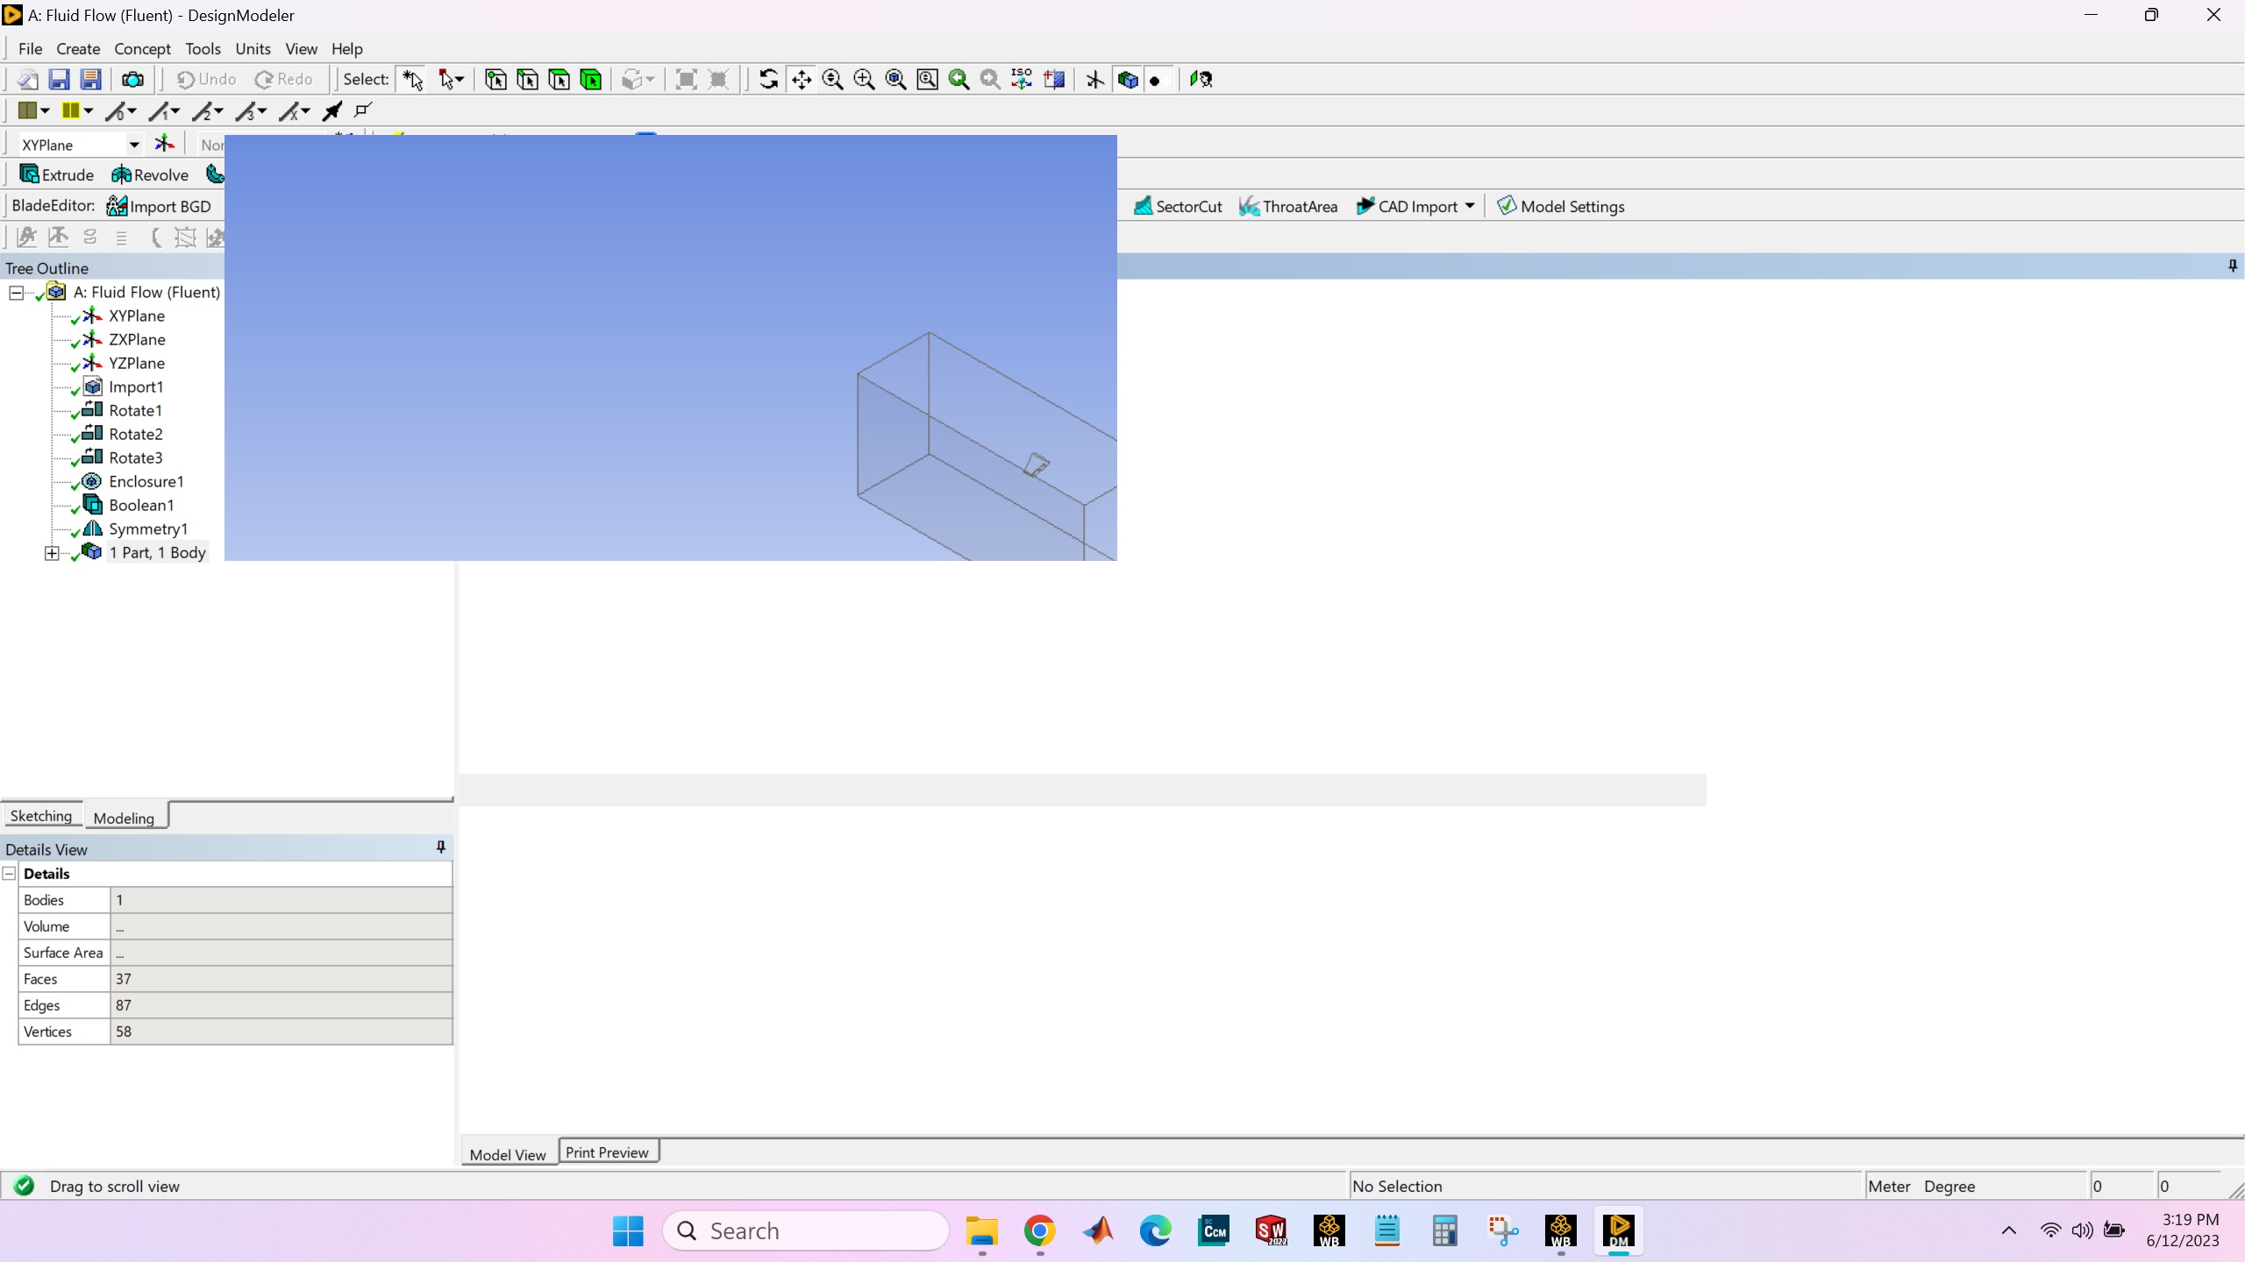Open the Concept menu
Screen dimensions: 2245x1262
pyautogui.click(x=142, y=49)
